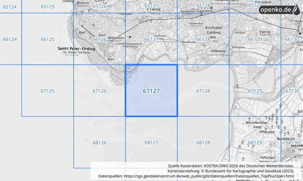Click grid cell label 66129
Screen dimensions: 303x181
tap(255, 40)
